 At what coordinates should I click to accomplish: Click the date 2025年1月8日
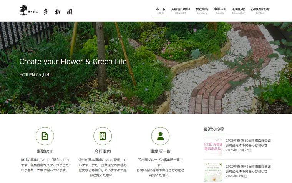(x=237, y=176)
